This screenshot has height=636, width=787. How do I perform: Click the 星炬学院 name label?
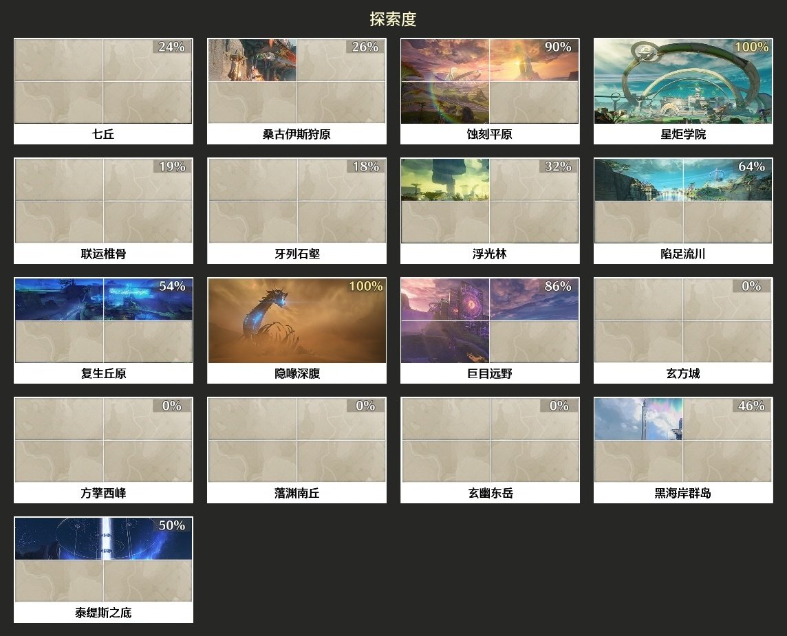pos(683,134)
